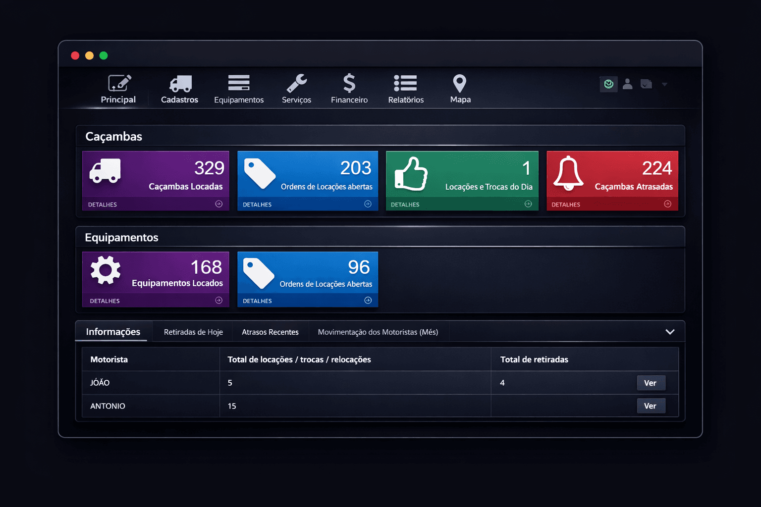The image size is (761, 507).
Task: Collapse the Informações panel with the chevron
Action: (x=670, y=331)
